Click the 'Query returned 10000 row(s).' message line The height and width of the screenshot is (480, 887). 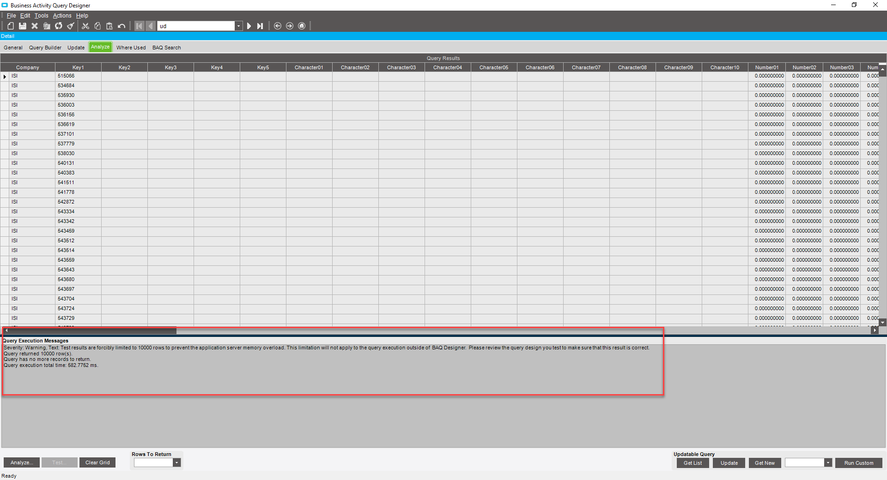tap(38, 354)
